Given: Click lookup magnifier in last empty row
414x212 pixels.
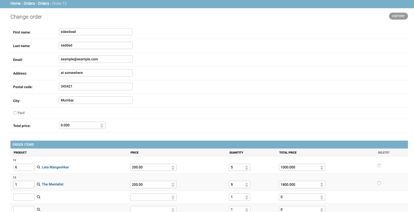Looking at the screenshot, I should [39, 209].
